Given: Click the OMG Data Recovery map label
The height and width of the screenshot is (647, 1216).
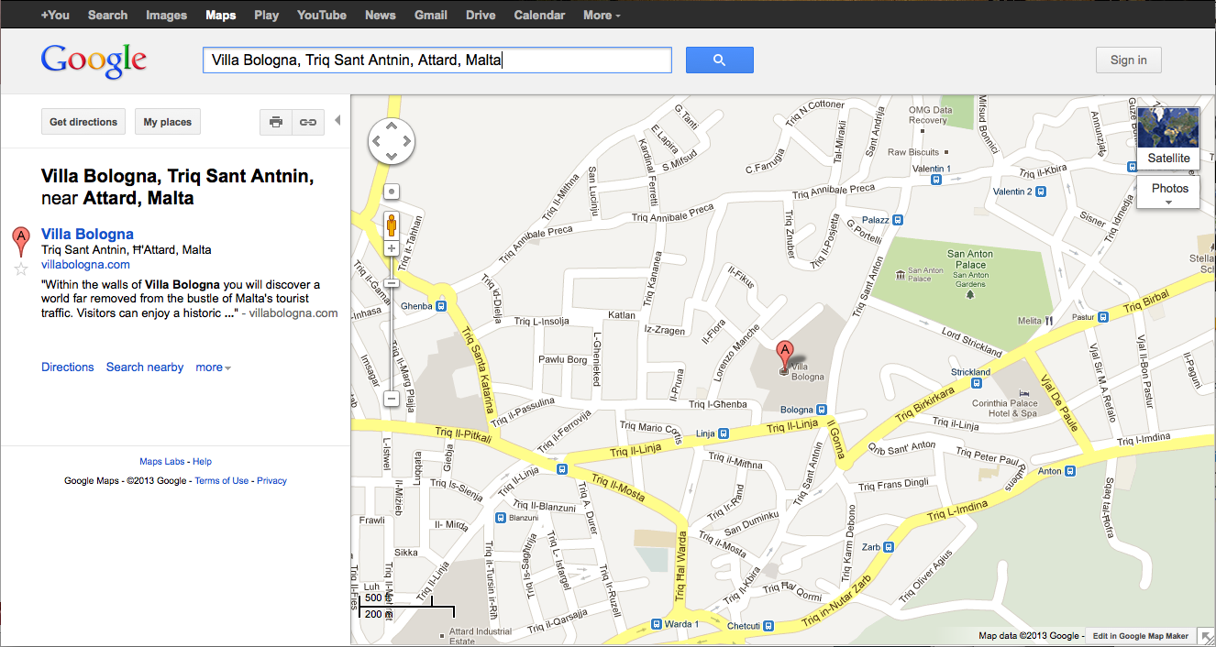Looking at the screenshot, I should pyautogui.click(x=928, y=115).
